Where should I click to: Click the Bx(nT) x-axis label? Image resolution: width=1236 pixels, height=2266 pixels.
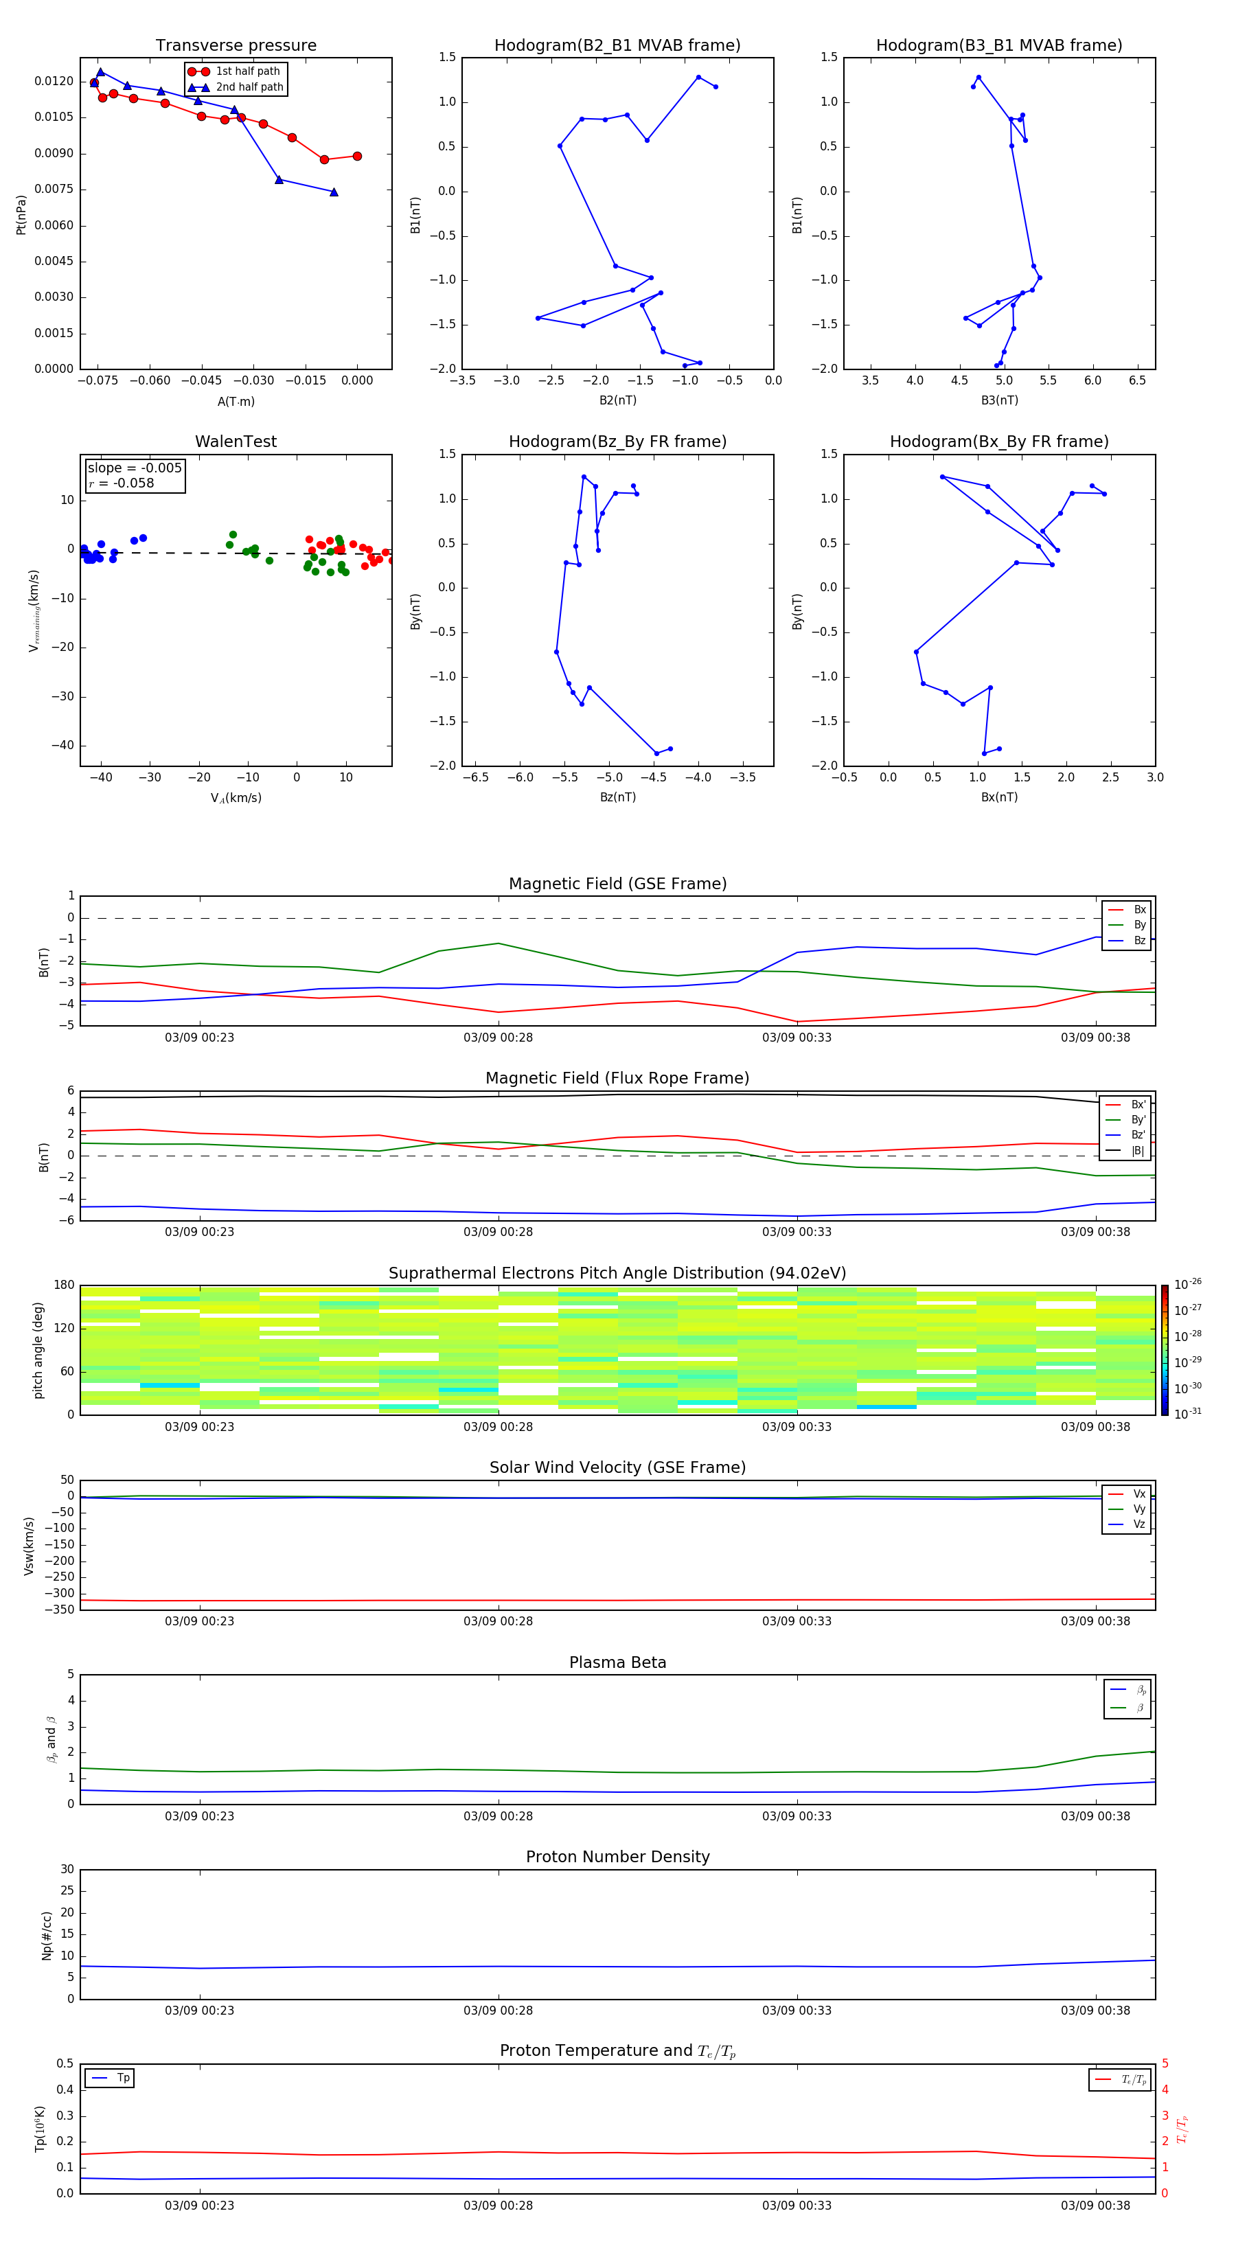coord(999,798)
